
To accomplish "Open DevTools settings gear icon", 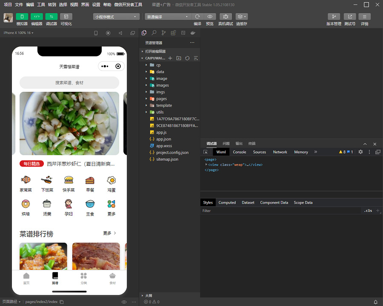I will [x=360, y=152].
